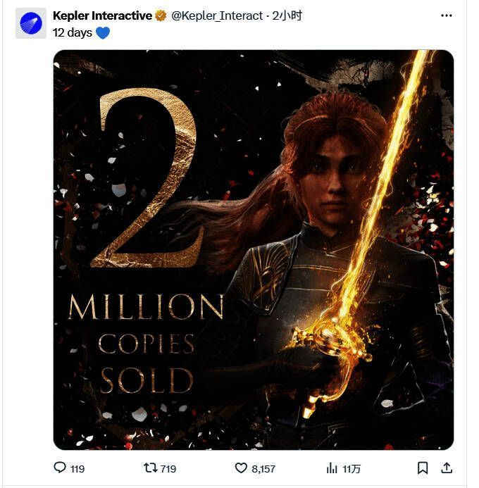Repost using the retweet arrows icon
The width and height of the screenshot is (479, 488).
(150, 468)
